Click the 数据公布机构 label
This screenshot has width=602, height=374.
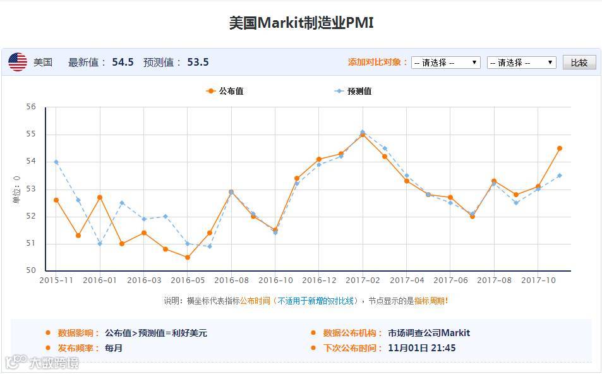[352, 333]
